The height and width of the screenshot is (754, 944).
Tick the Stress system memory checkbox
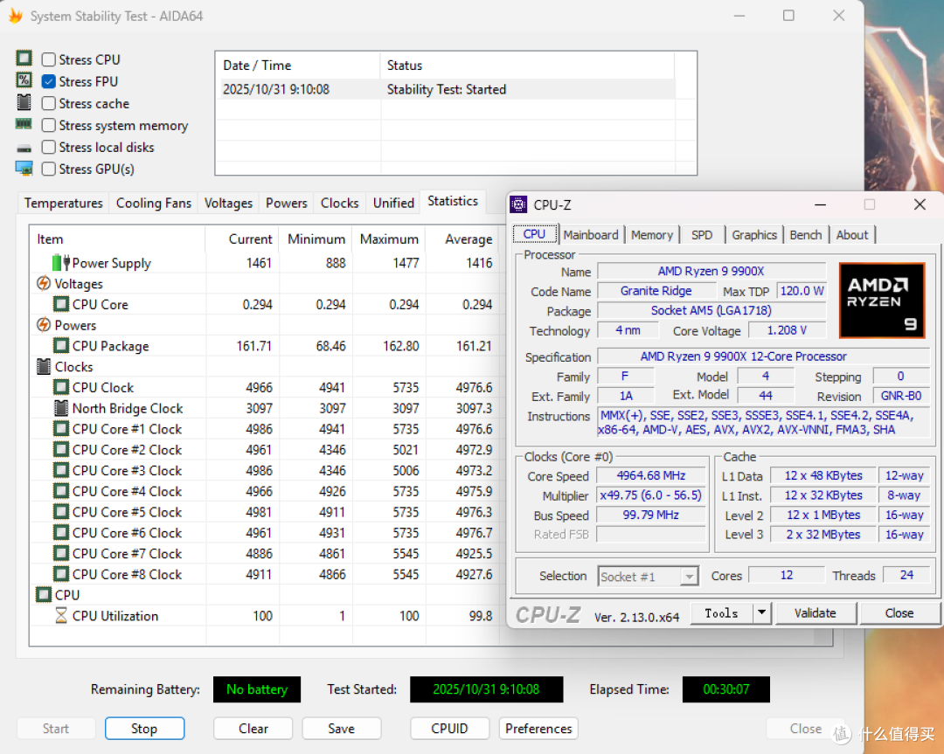point(49,125)
